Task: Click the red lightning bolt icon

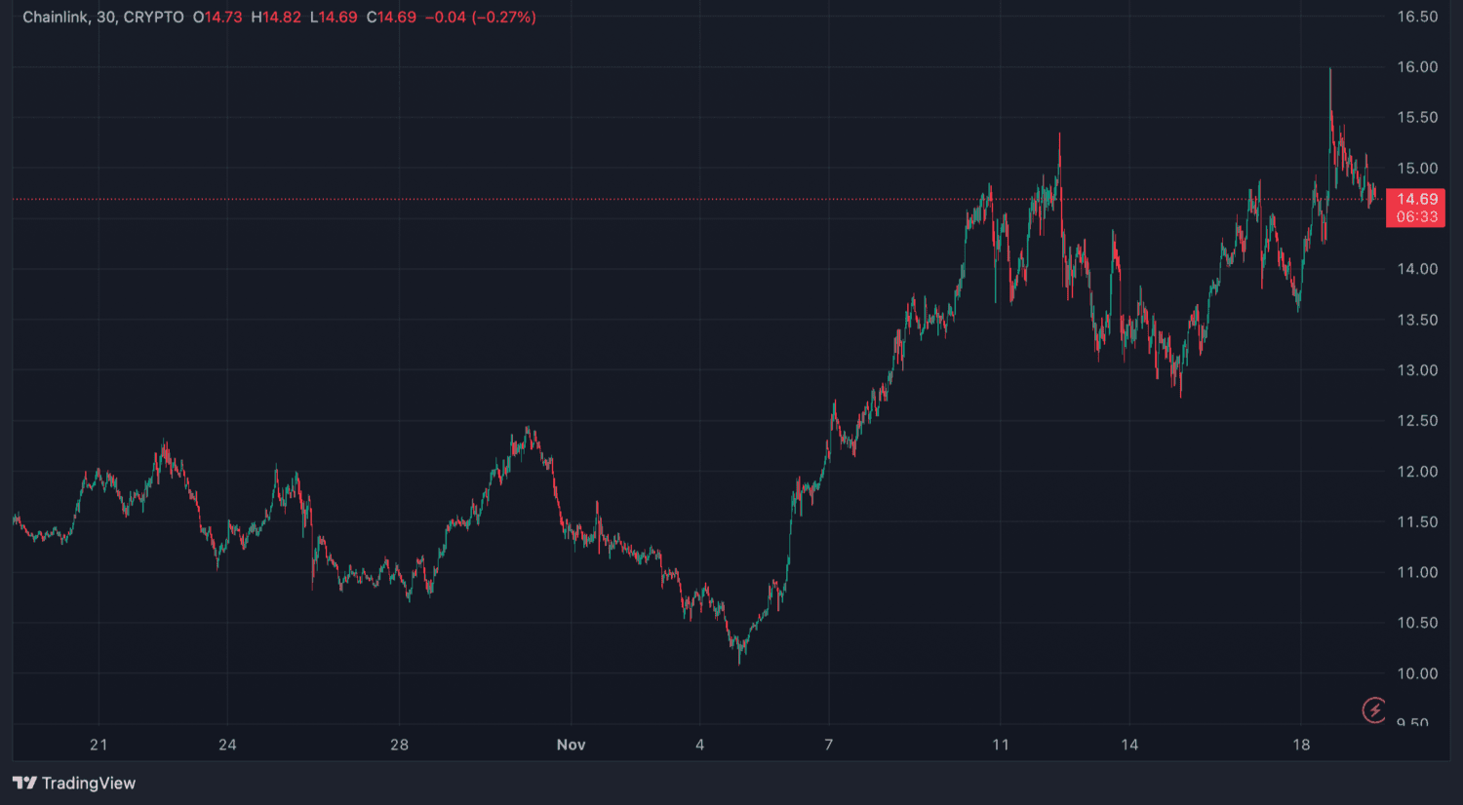Action: tap(1374, 709)
